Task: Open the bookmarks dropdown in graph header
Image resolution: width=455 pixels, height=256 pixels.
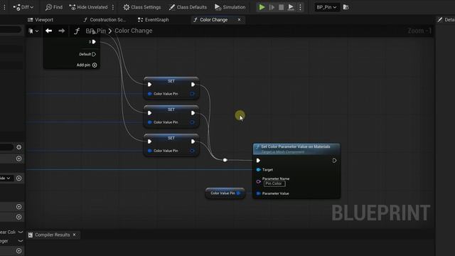Action: tap(33, 31)
